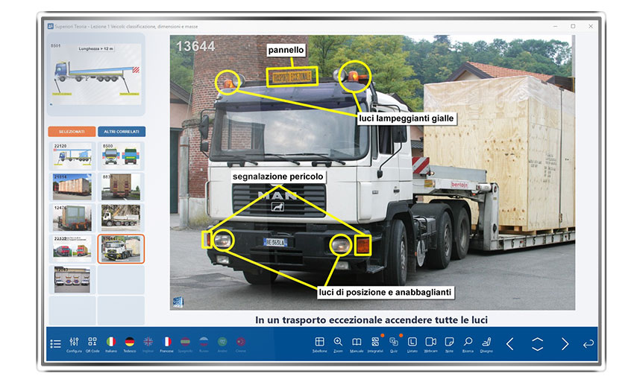
Task: Open the Tabellone board view
Action: point(319,343)
